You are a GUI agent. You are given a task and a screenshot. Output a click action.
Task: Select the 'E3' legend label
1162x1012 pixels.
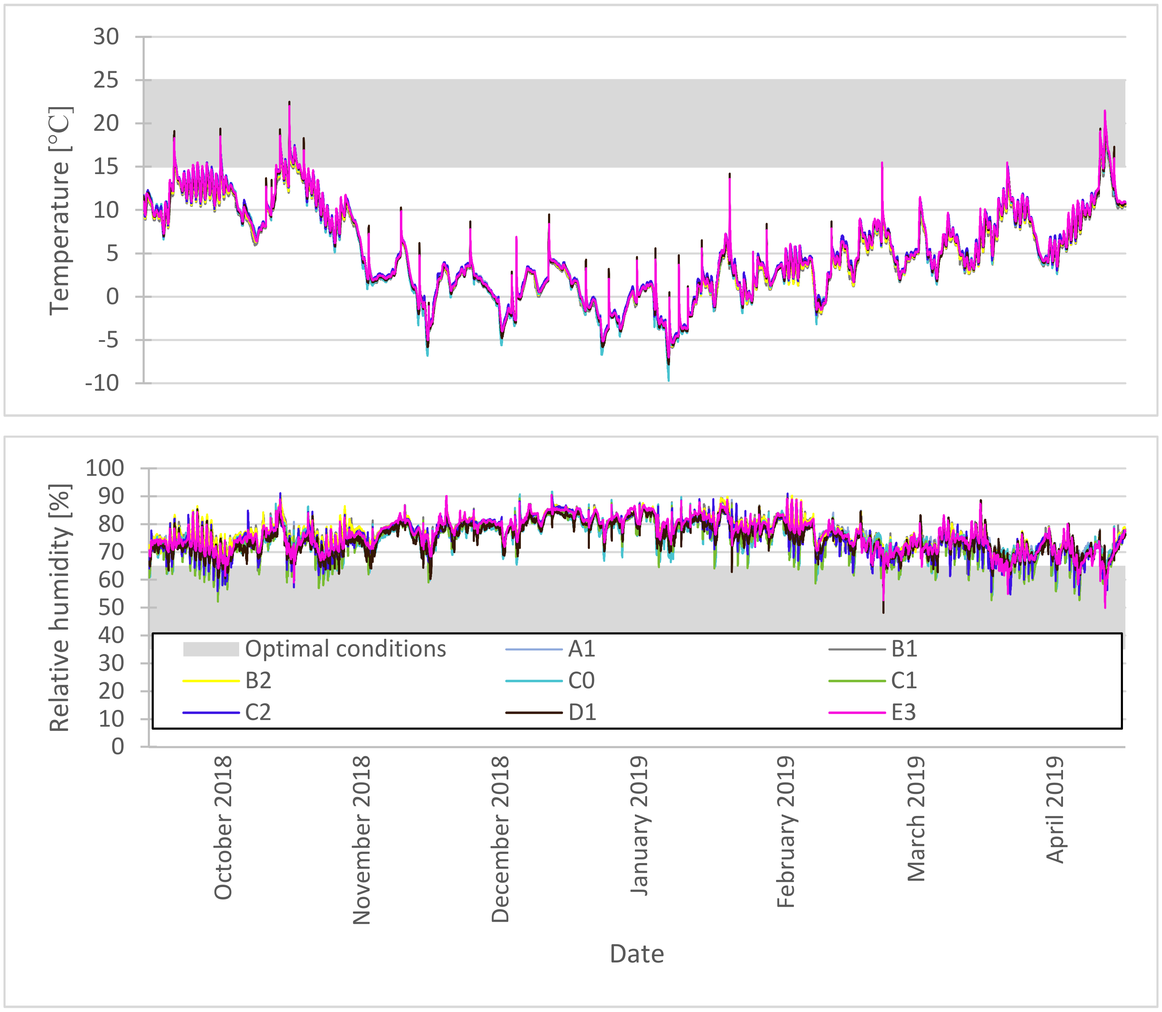[x=904, y=712]
